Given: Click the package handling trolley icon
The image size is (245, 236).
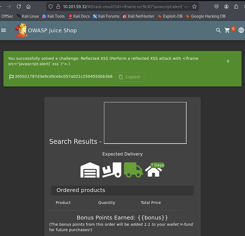Looking at the screenshot, I should [112, 170].
